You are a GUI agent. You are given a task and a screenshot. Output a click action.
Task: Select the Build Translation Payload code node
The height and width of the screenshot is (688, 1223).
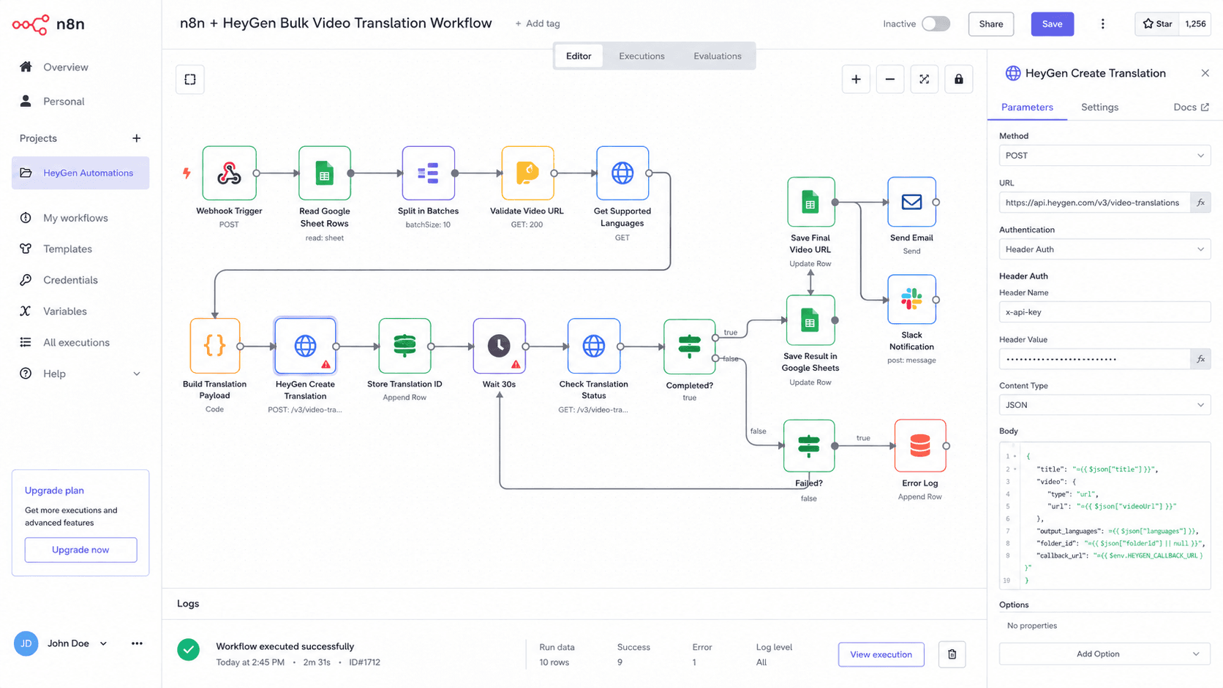(x=214, y=346)
